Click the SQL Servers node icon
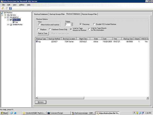This screenshot has width=153, height=115. [5, 15]
